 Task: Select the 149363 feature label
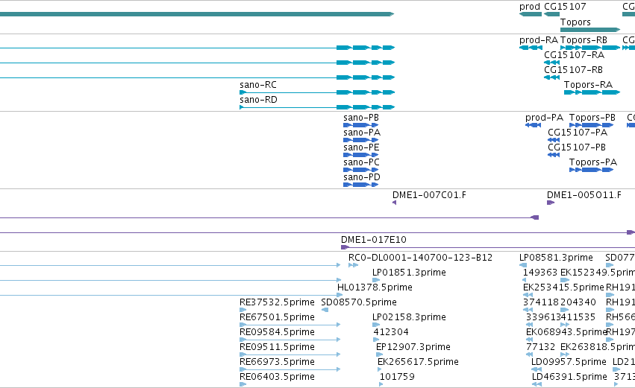(540, 273)
